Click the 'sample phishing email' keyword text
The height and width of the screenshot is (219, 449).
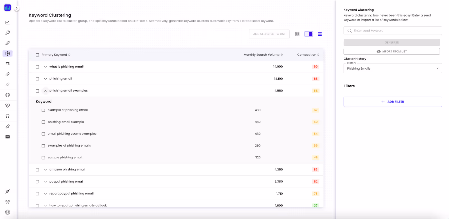pos(65,158)
